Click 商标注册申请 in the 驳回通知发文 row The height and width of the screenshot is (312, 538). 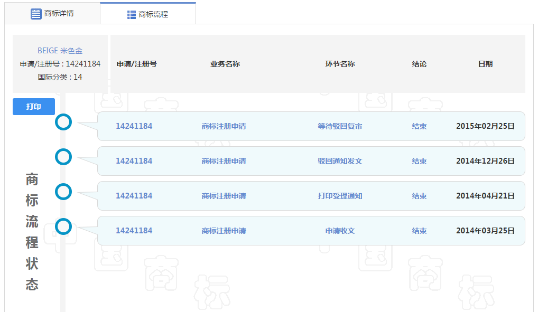pos(224,161)
